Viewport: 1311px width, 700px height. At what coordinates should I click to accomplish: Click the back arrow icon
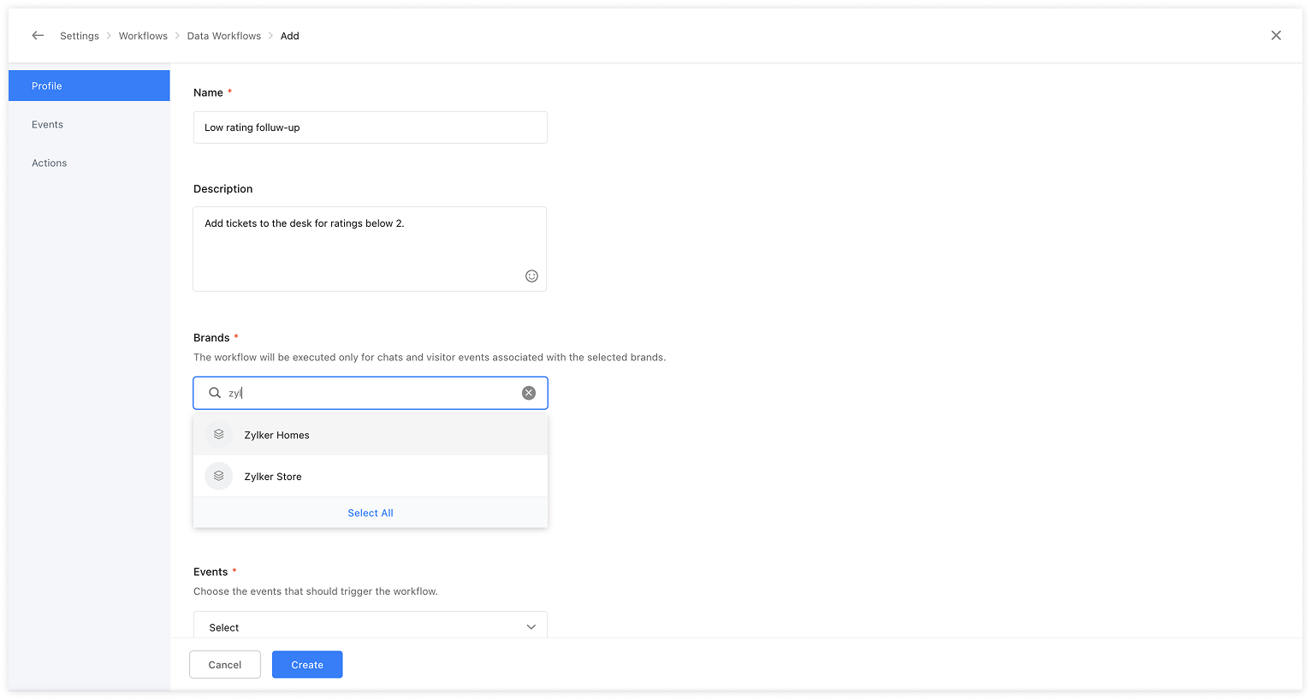tap(38, 36)
